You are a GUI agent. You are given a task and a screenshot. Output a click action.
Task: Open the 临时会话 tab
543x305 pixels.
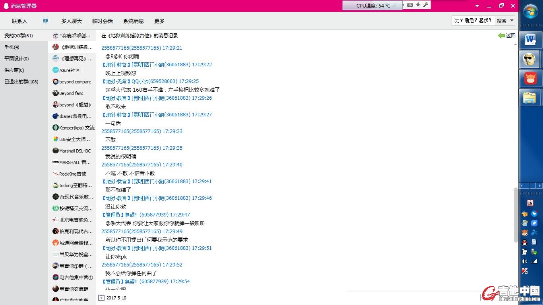coord(102,21)
